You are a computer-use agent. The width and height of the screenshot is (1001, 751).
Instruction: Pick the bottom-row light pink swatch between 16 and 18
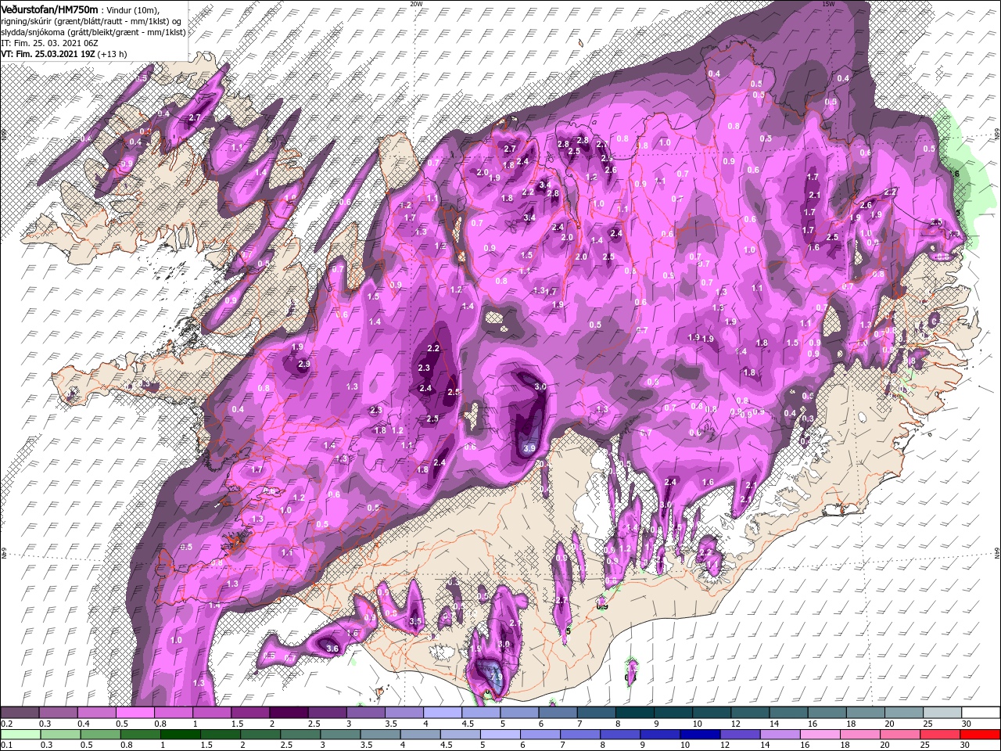[x=820, y=734]
